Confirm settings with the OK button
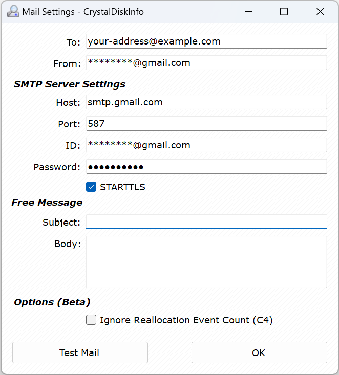This screenshot has width=339, height=375. tap(259, 352)
